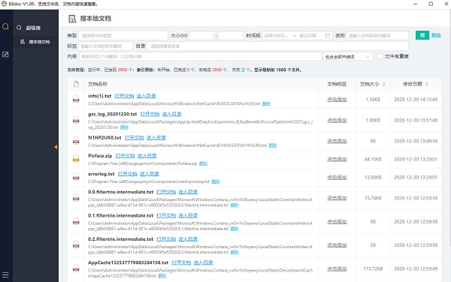
Task: Click the 类型 document type field
Action: point(123,35)
